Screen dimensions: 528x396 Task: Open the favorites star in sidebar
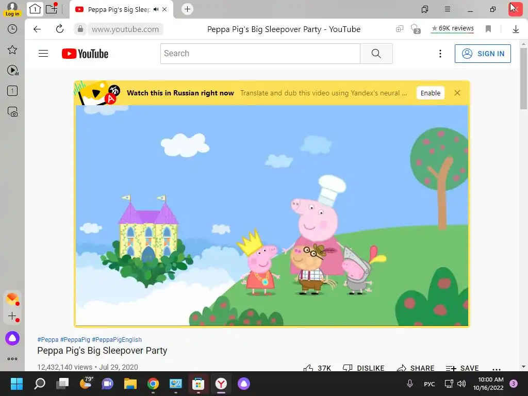(x=12, y=50)
